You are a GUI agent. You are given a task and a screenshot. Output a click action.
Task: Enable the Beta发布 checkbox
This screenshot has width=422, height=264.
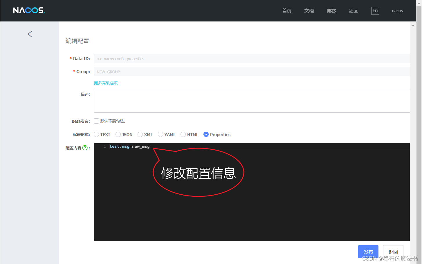pos(96,121)
